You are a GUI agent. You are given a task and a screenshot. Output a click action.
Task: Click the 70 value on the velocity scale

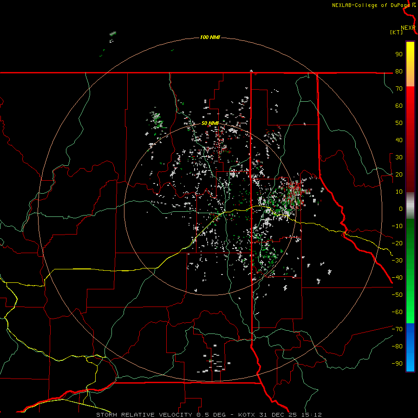click(399, 89)
